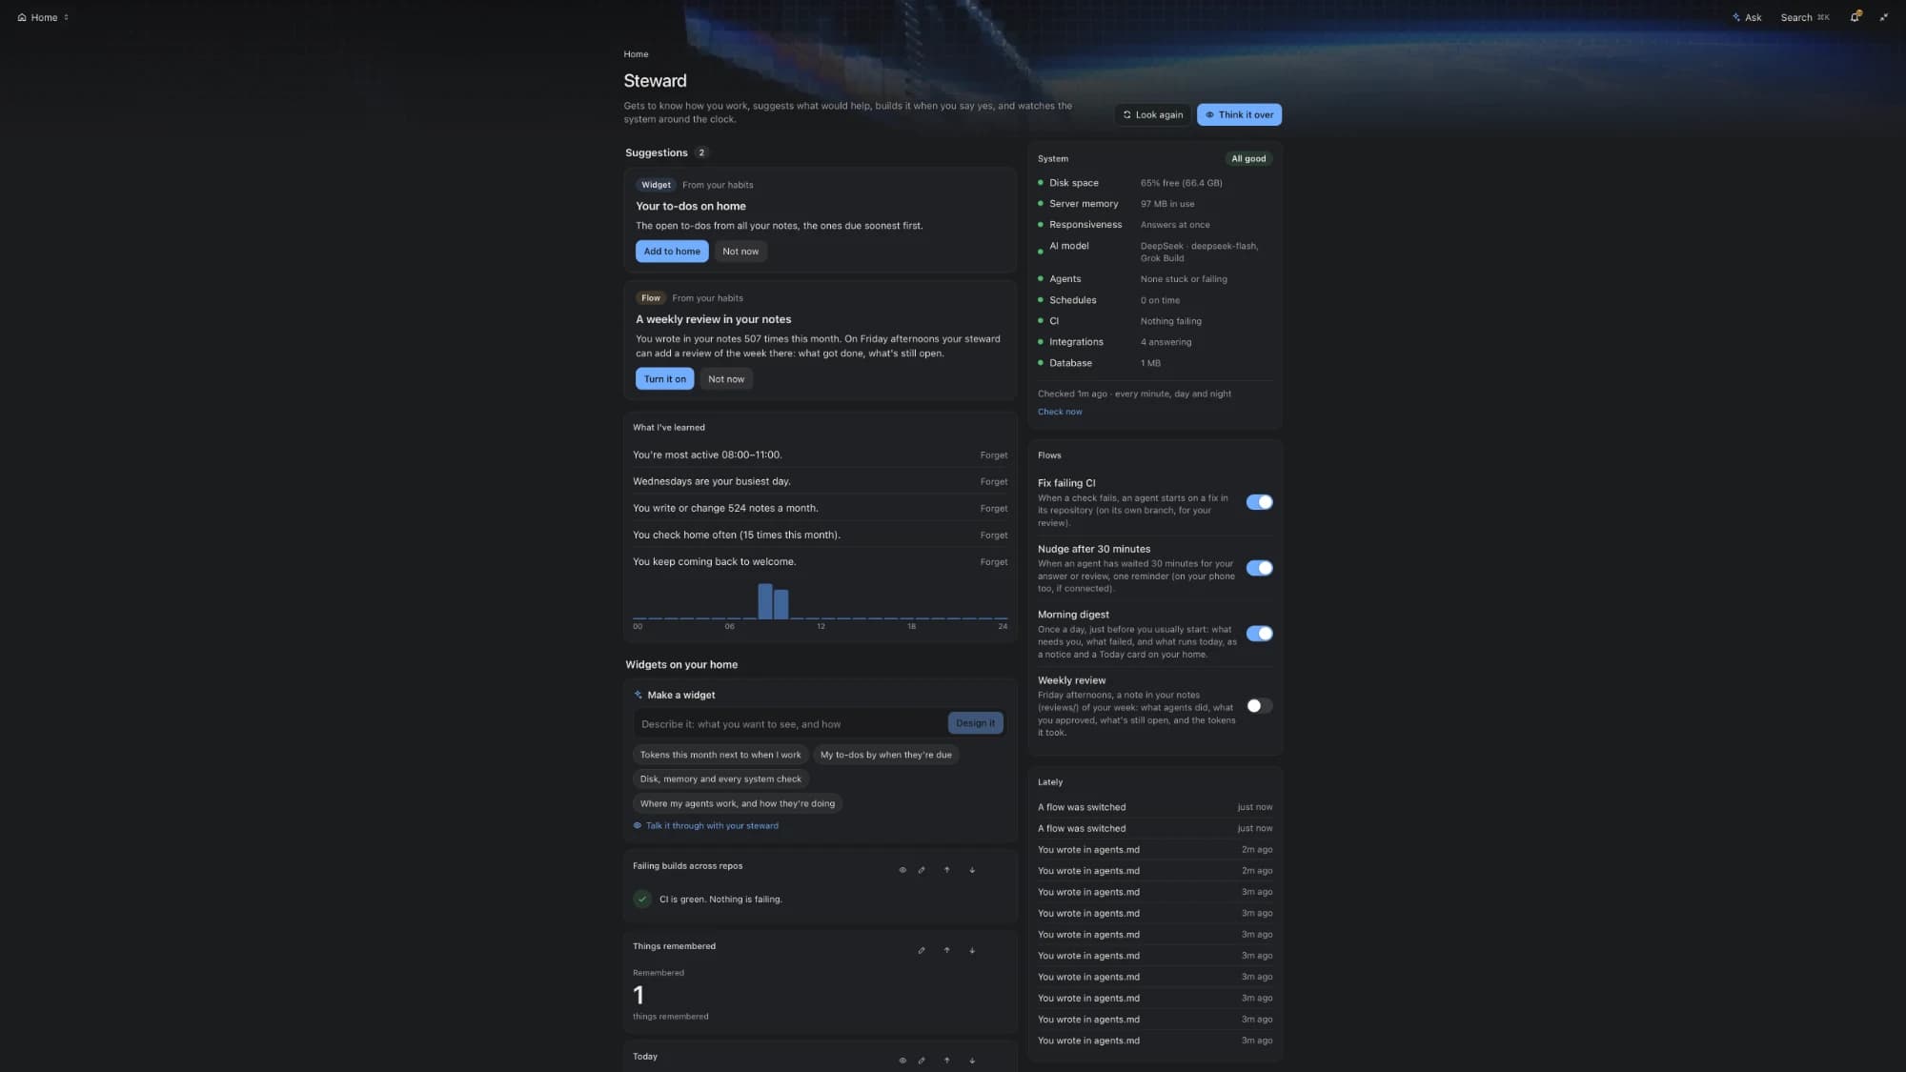
Task: Click the collapse view arrows icon
Action: tap(1883, 17)
